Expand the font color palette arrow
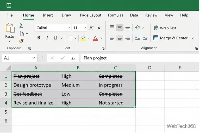This screenshot has height=133, width=200. click(101, 38)
